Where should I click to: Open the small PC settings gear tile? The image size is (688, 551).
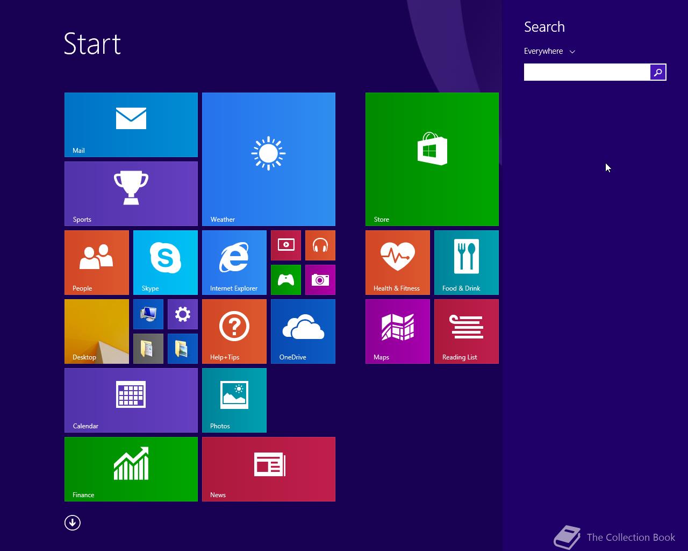pyautogui.click(x=183, y=314)
